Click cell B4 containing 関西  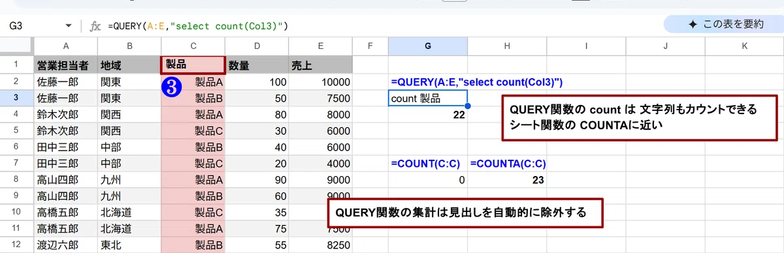129,115
